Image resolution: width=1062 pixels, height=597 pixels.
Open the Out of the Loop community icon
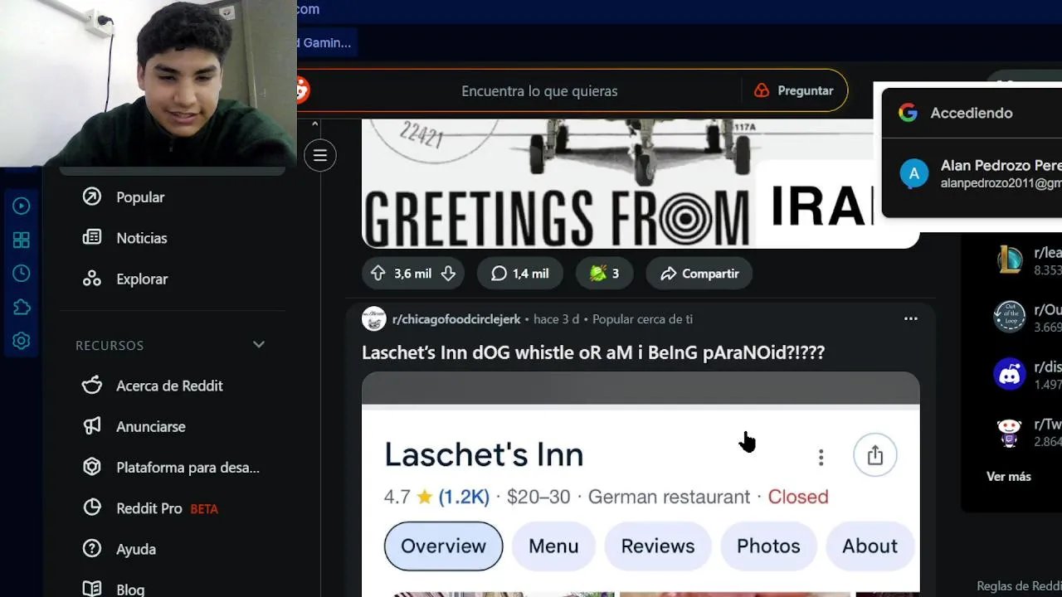click(1010, 317)
